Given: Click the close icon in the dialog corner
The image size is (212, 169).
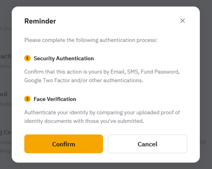Looking at the screenshot, I should pyautogui.click(x=183, y=21).
